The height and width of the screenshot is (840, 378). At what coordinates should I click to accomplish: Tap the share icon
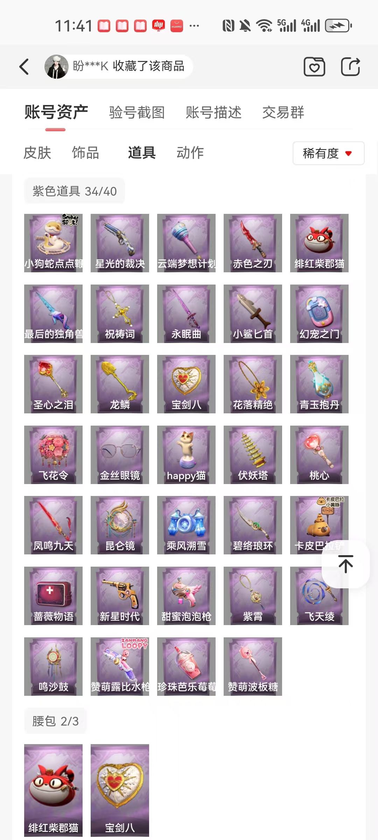pos(350,66)
